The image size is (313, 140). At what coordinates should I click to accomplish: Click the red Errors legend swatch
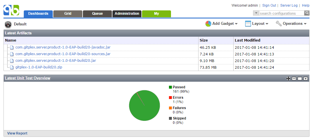(170, 98)
